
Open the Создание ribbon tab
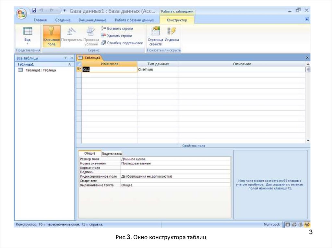tap(63, 20)
